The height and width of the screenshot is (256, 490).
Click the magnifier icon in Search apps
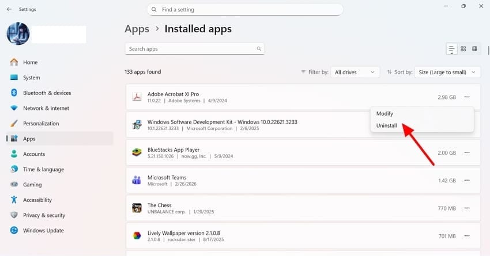(259, 49)
